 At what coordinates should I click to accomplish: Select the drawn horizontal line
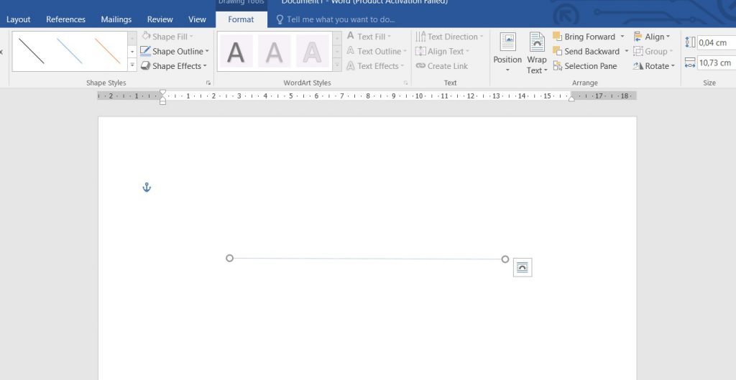tap(367, 259)
